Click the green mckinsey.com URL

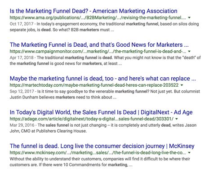(98, 153)
